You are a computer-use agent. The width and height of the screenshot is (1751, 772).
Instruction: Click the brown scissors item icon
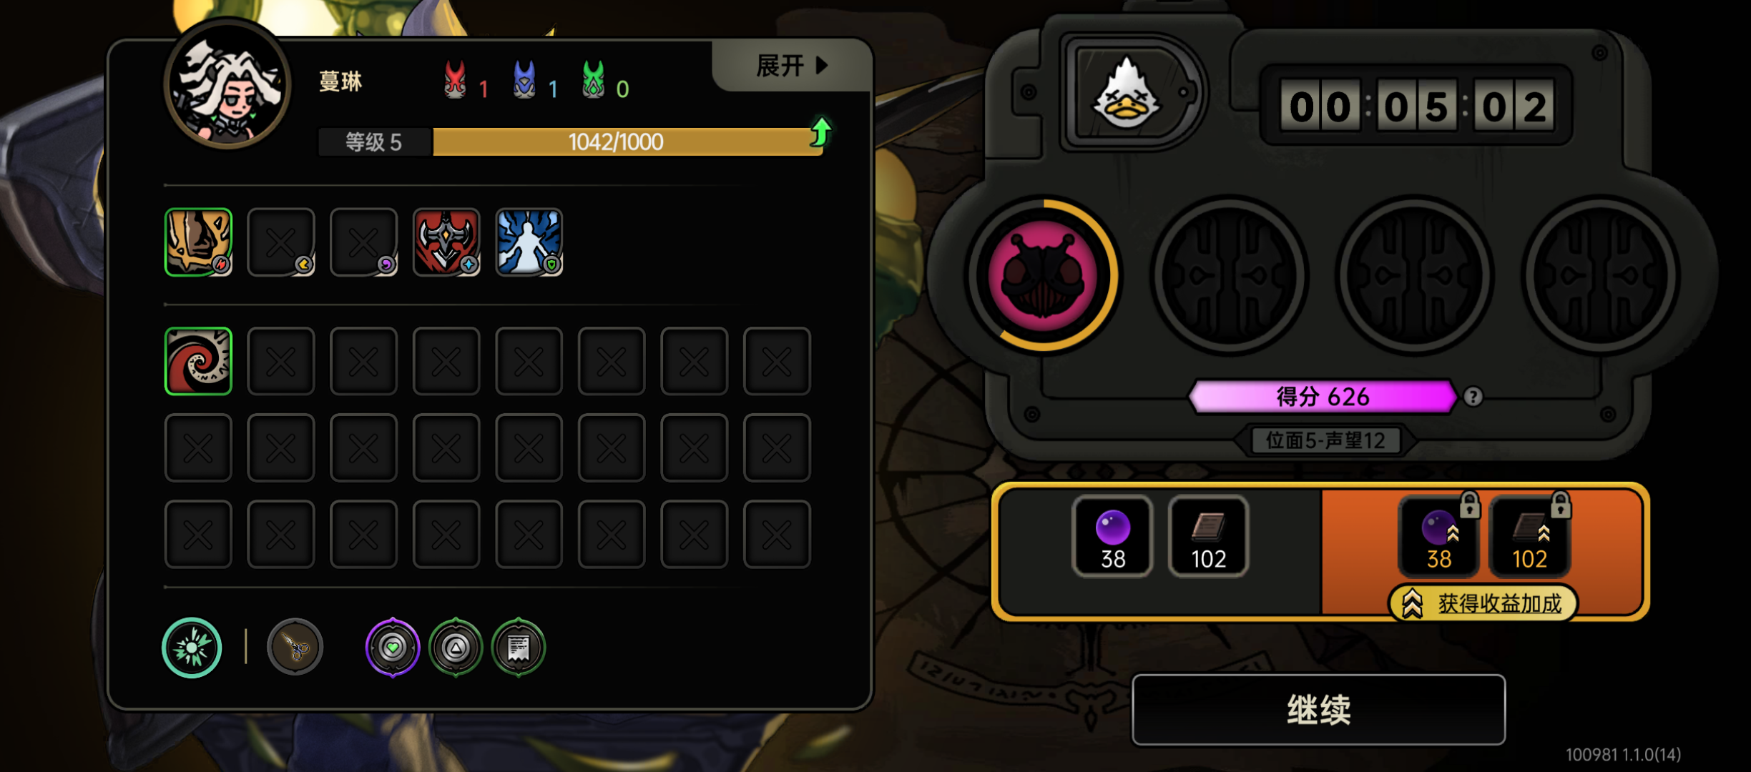click(295, 648)
